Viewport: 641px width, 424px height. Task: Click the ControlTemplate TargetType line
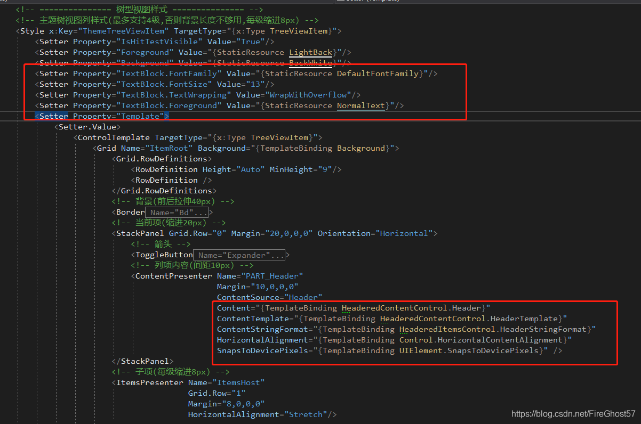coord(198,137)
